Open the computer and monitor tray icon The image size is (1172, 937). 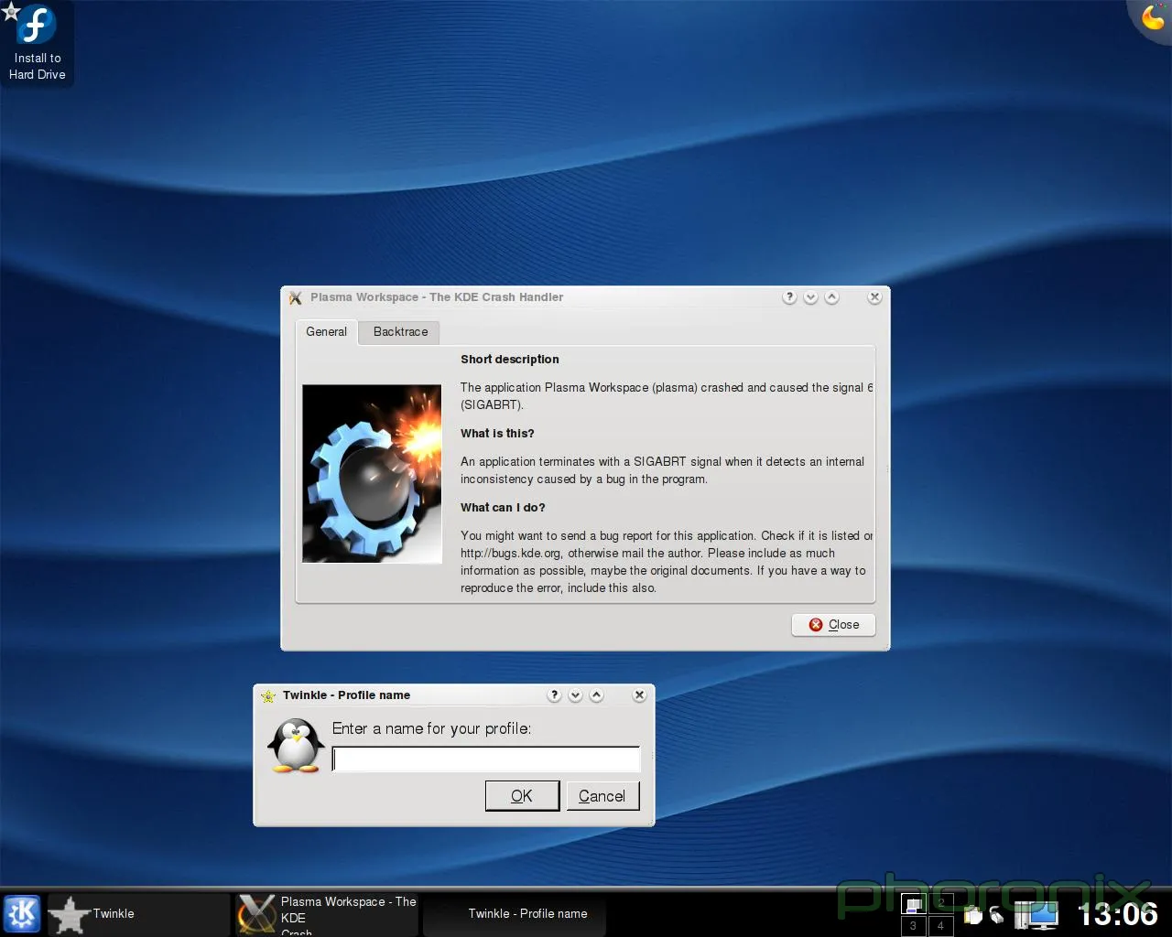1036,914
